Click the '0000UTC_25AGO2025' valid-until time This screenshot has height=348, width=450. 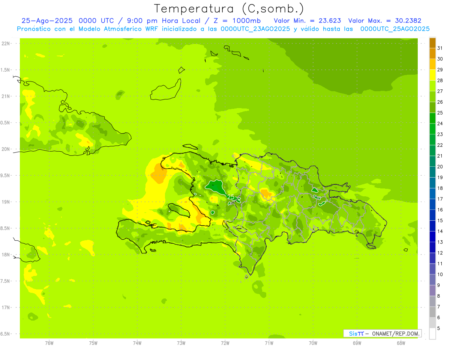(395, 29)
